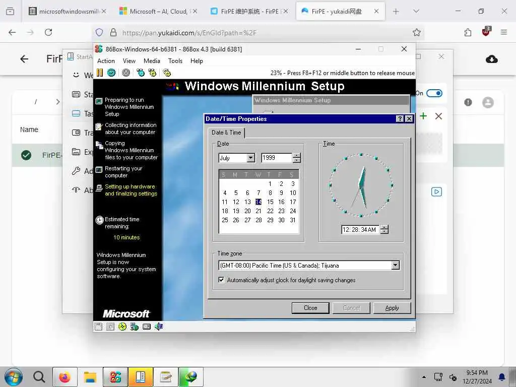516x387 pixels.
Task: Click first floppy drive status icon
Action: (x=98, y=327)
